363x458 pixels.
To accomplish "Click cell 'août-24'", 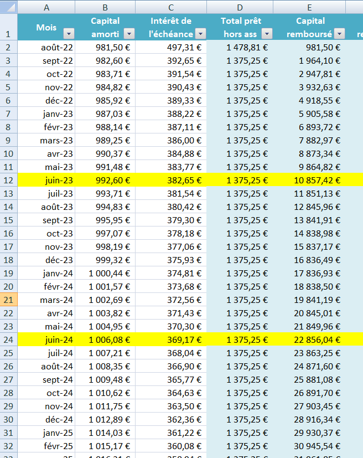I will pos(46,366).
